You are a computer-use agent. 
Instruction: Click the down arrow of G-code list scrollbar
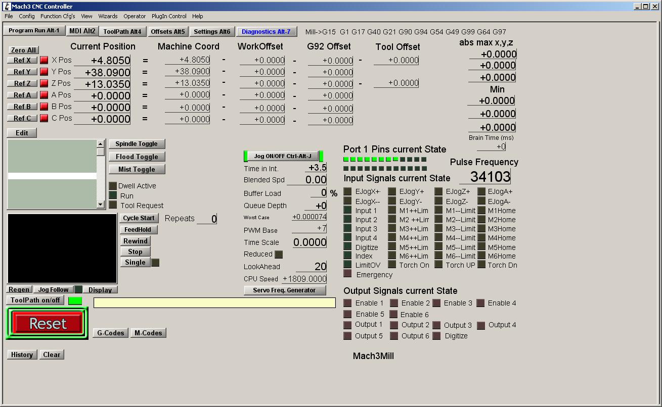[x=101, y=205]
